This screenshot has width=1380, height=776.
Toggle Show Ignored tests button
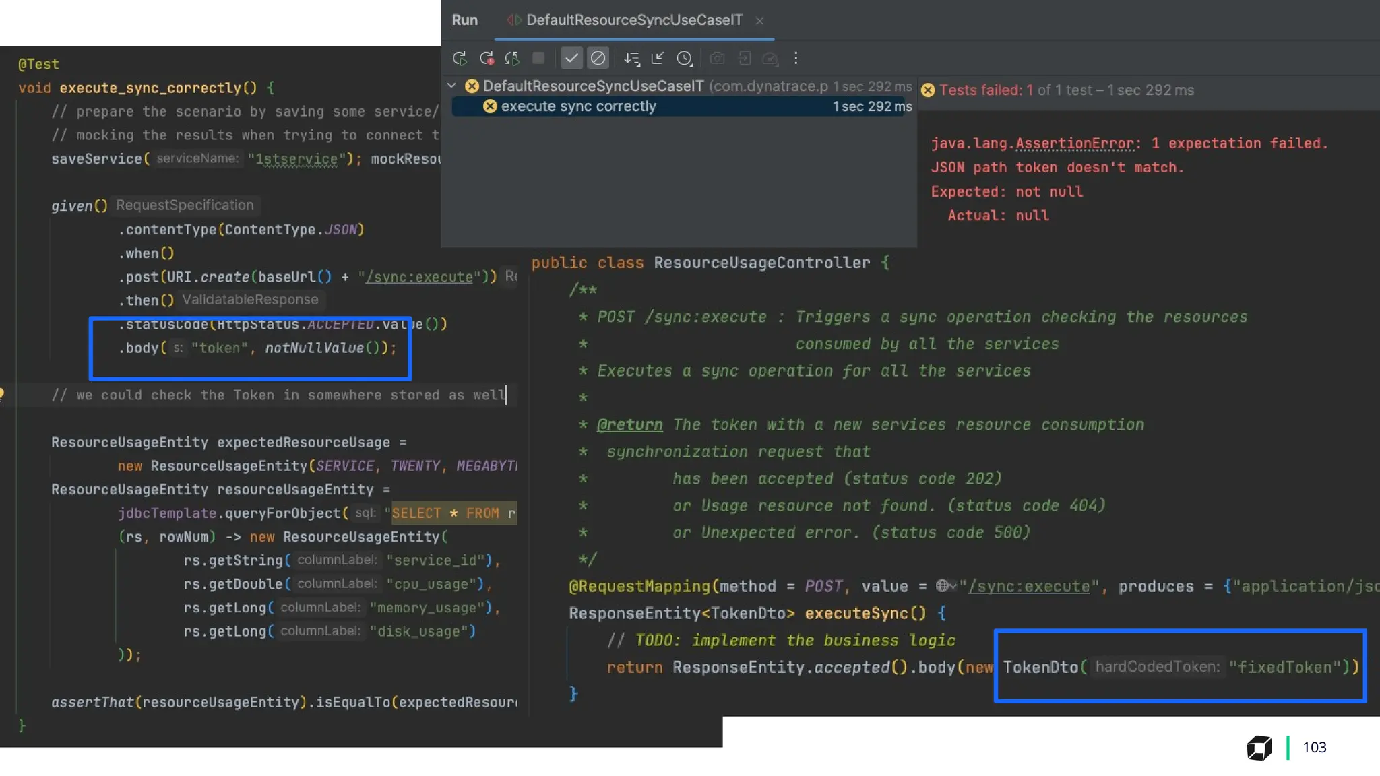point(598,59)
